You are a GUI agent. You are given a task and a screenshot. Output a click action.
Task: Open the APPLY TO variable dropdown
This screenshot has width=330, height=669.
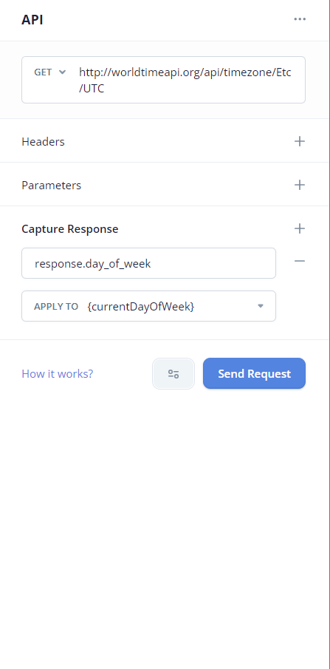pos(149,306)
